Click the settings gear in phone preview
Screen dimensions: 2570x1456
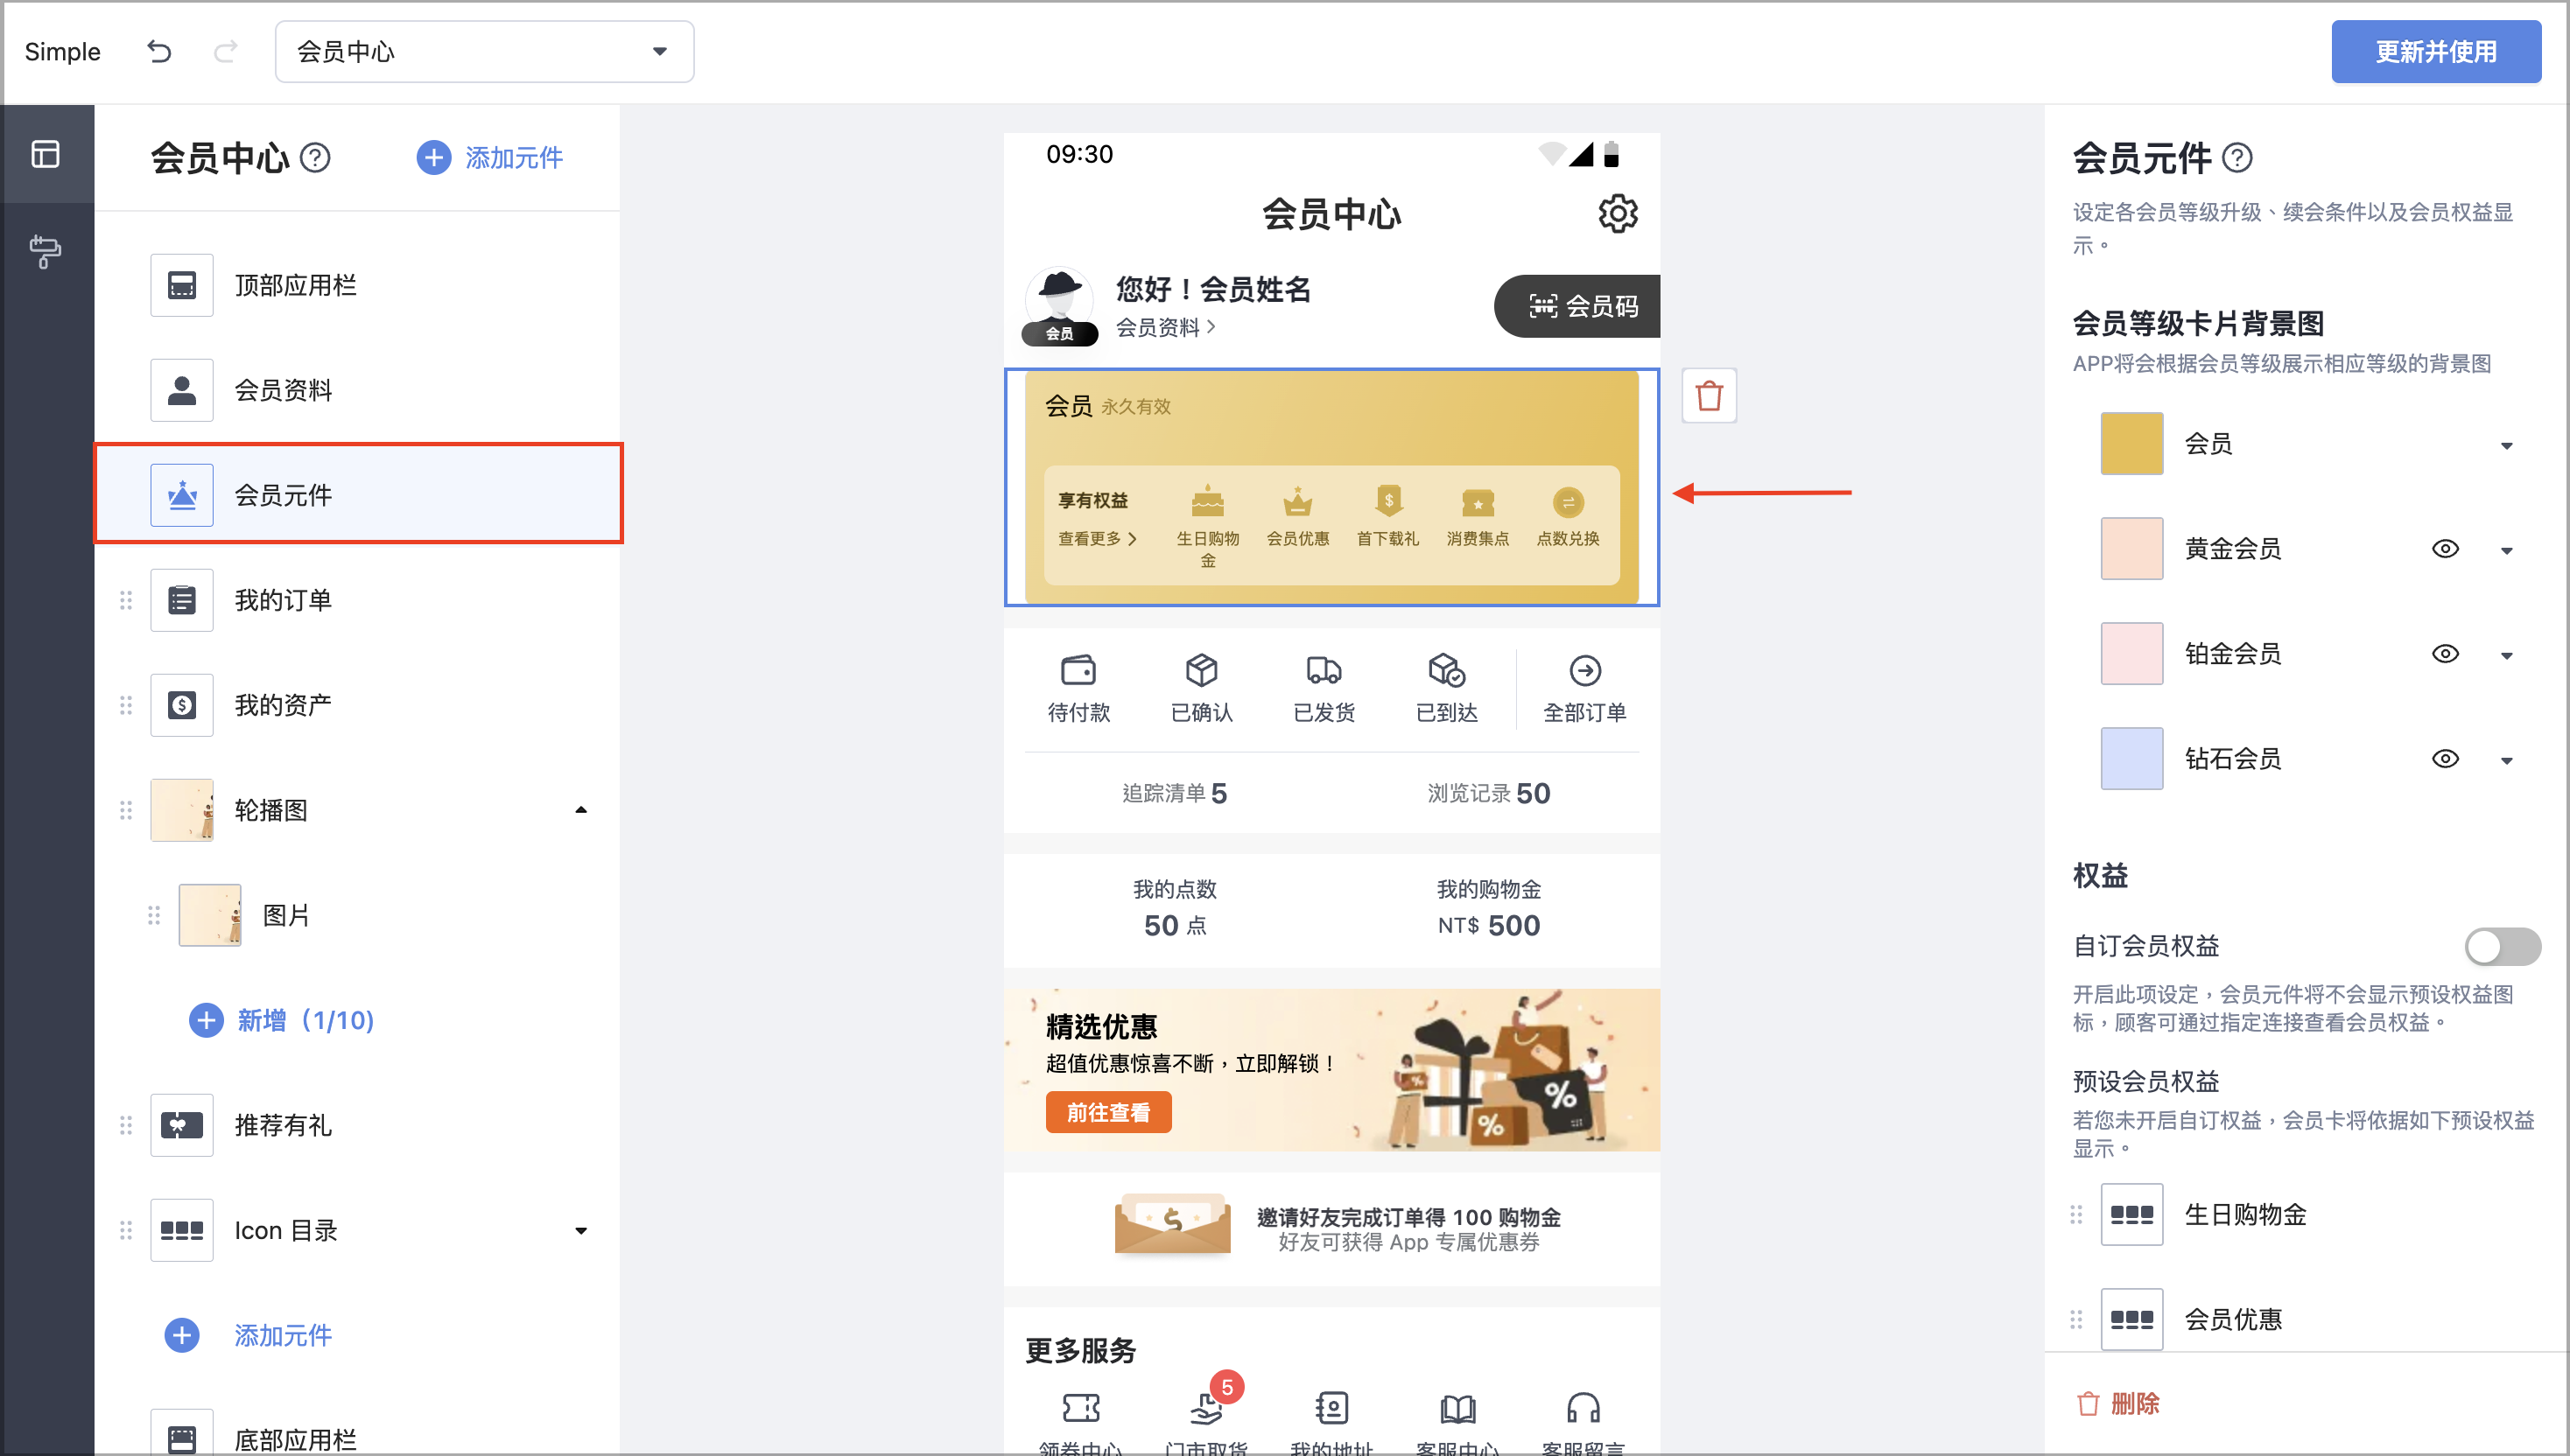1618,213
